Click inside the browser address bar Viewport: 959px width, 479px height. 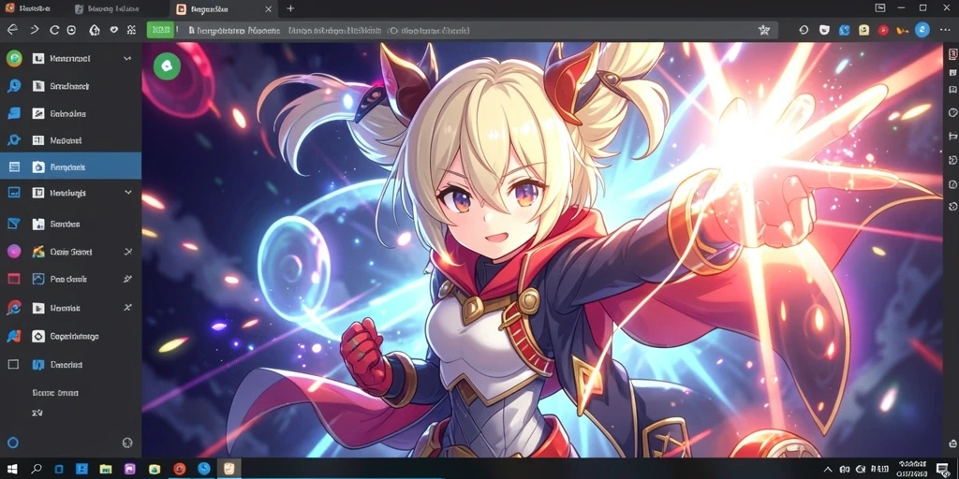tap(465, 30)
